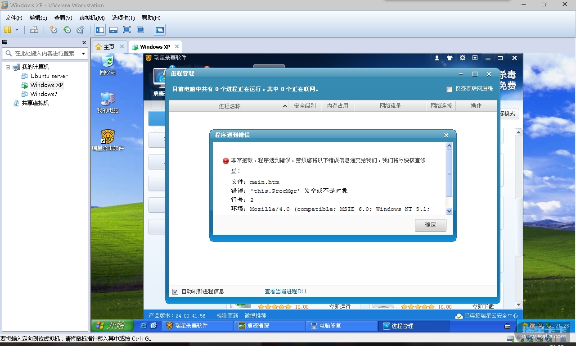This screenshot has width=576, height=346.
Task: Send Ctrl+Alt+Del via the toolbar icon
Action: coord(34,30)
